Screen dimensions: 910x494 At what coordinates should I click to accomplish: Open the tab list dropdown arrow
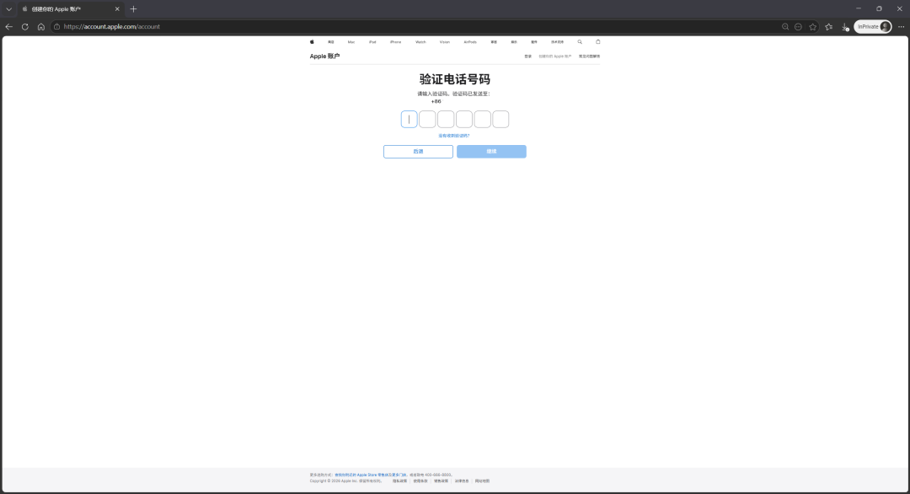(x=9, y=8)
